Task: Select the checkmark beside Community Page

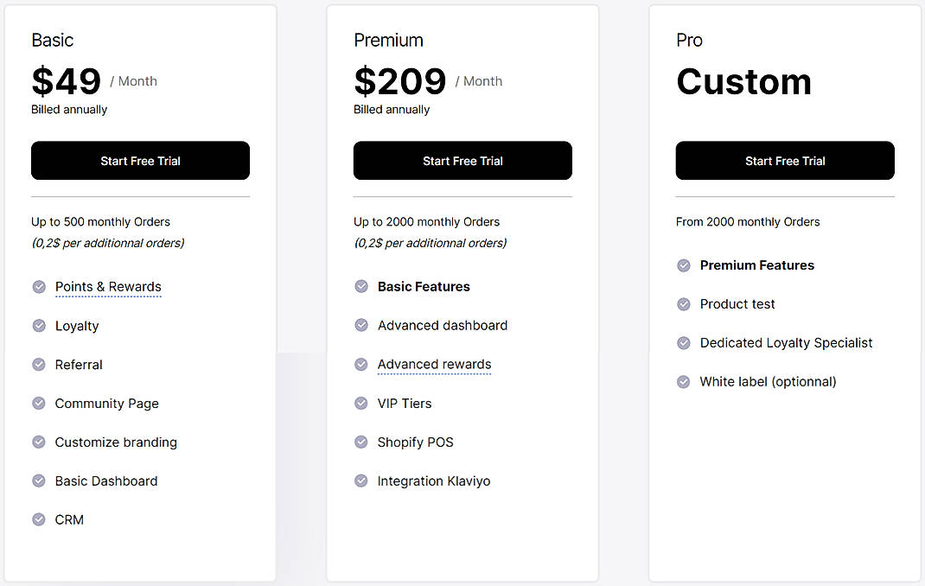Action: coord(39,404)
